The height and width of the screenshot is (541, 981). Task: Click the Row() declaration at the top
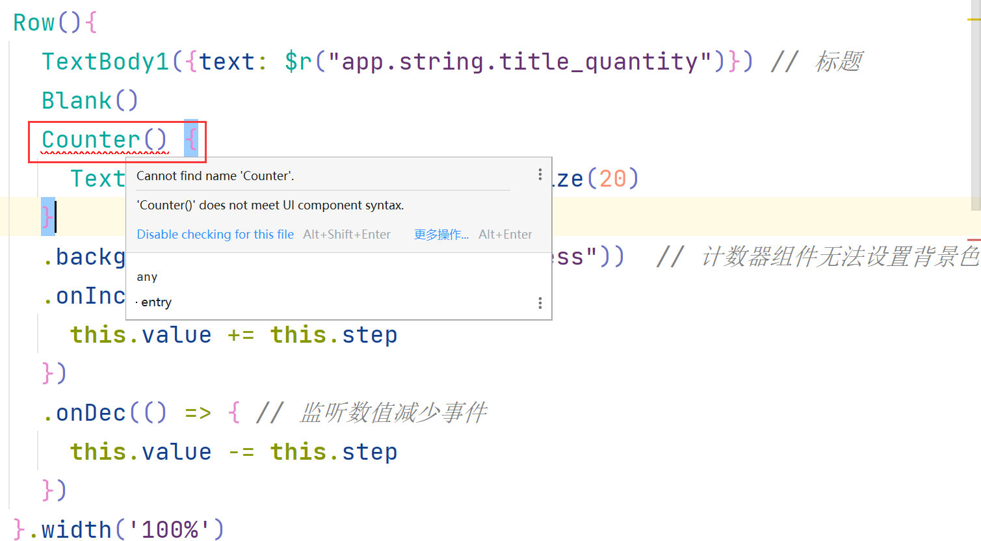click(x=55, y=23)
